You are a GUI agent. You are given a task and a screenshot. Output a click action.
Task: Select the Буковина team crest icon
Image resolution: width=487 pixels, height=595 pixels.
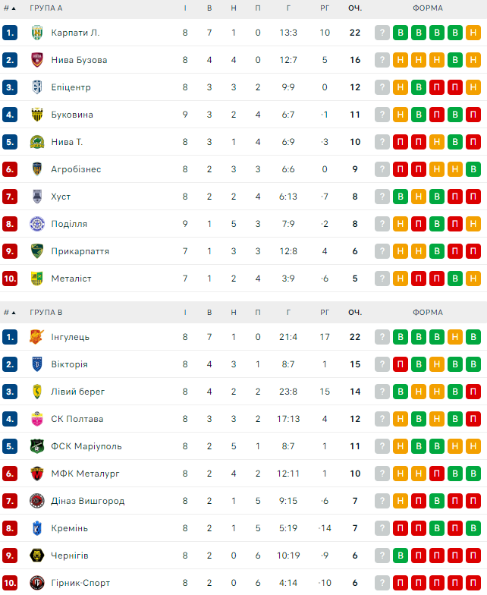(37, 115)
